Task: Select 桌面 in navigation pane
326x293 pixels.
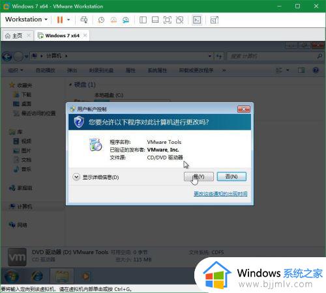Action: 22,104
